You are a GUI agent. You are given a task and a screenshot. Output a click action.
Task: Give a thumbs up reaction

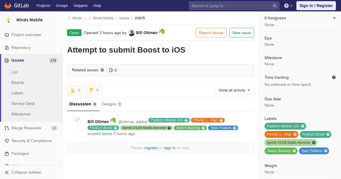click(x=75, y=90)
